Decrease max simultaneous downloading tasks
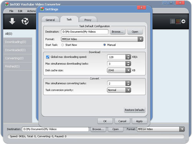 [128, 65]
